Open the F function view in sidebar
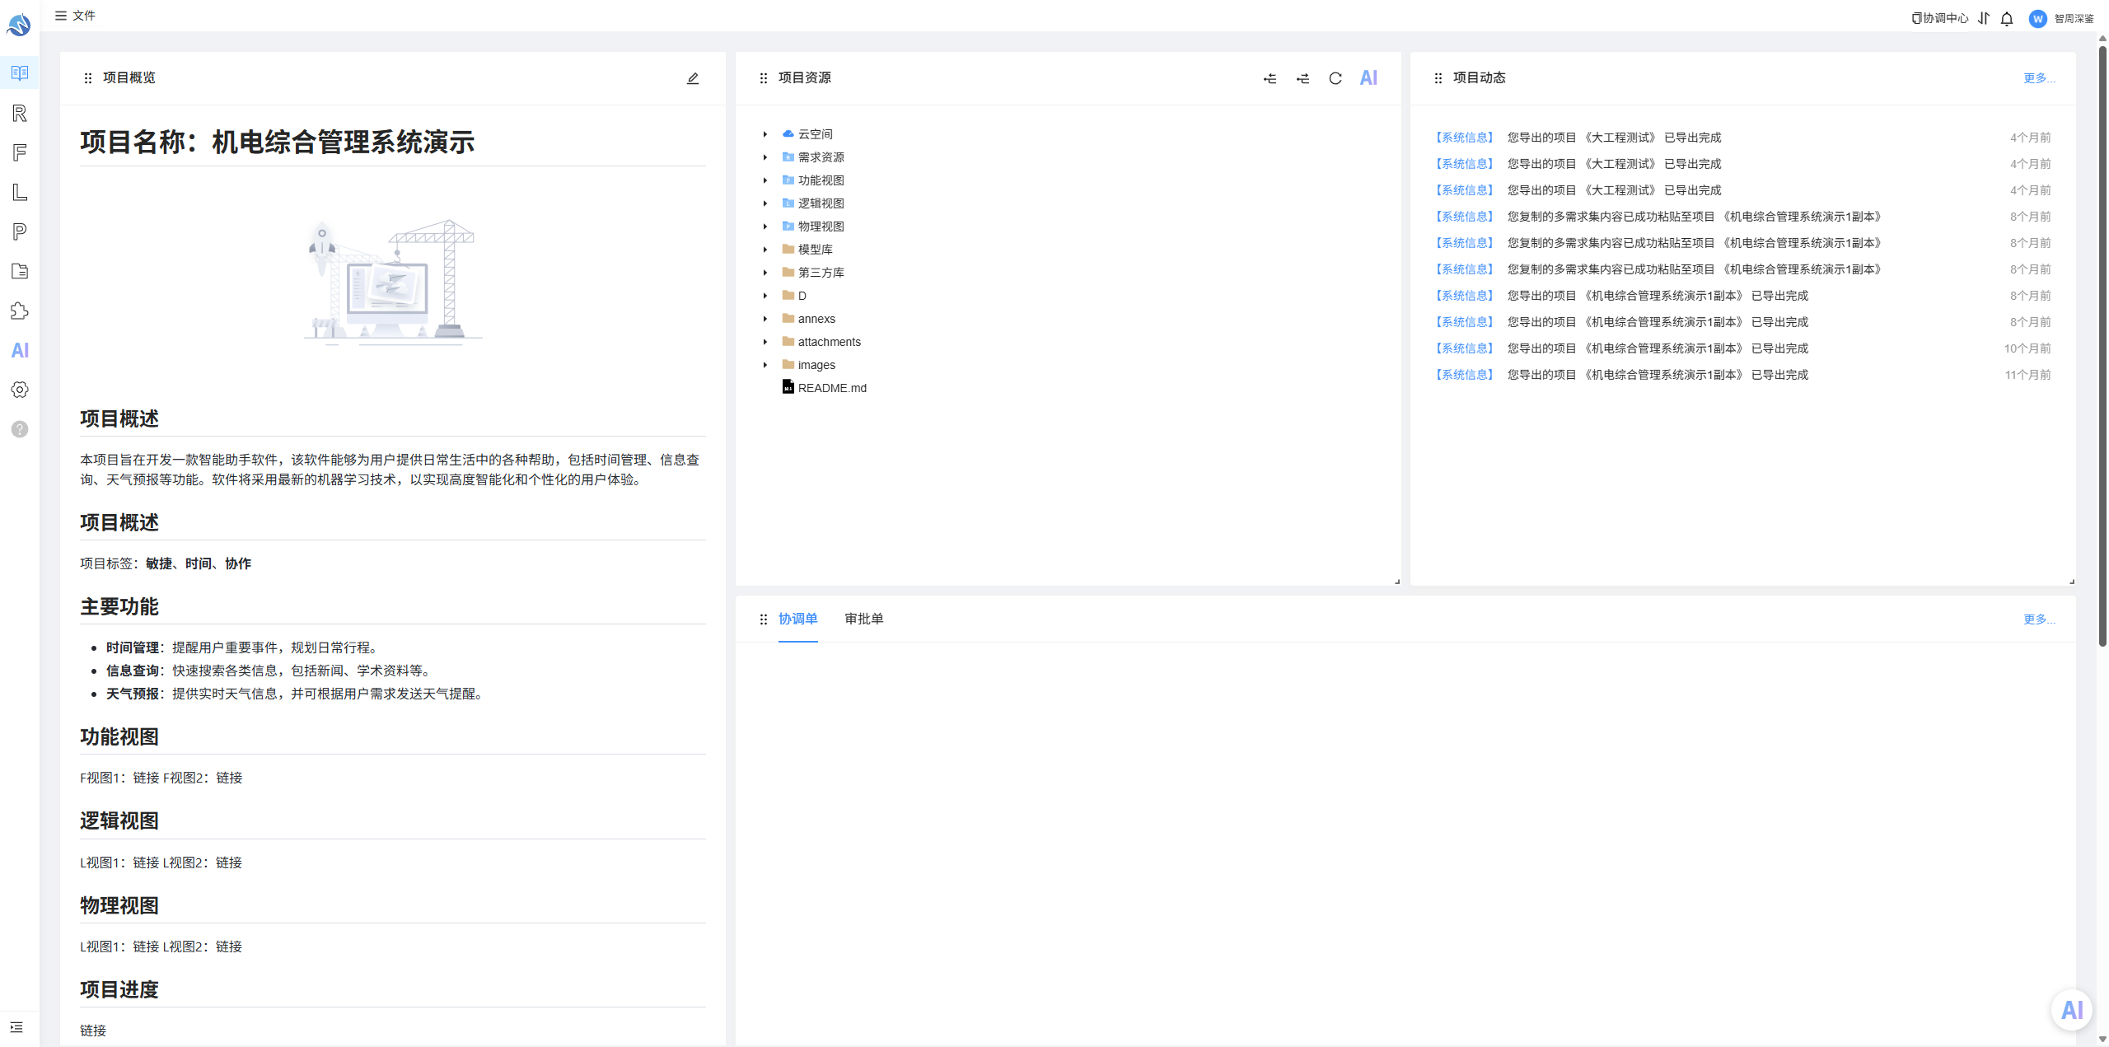The image size is (2109, 1047). 20,152
